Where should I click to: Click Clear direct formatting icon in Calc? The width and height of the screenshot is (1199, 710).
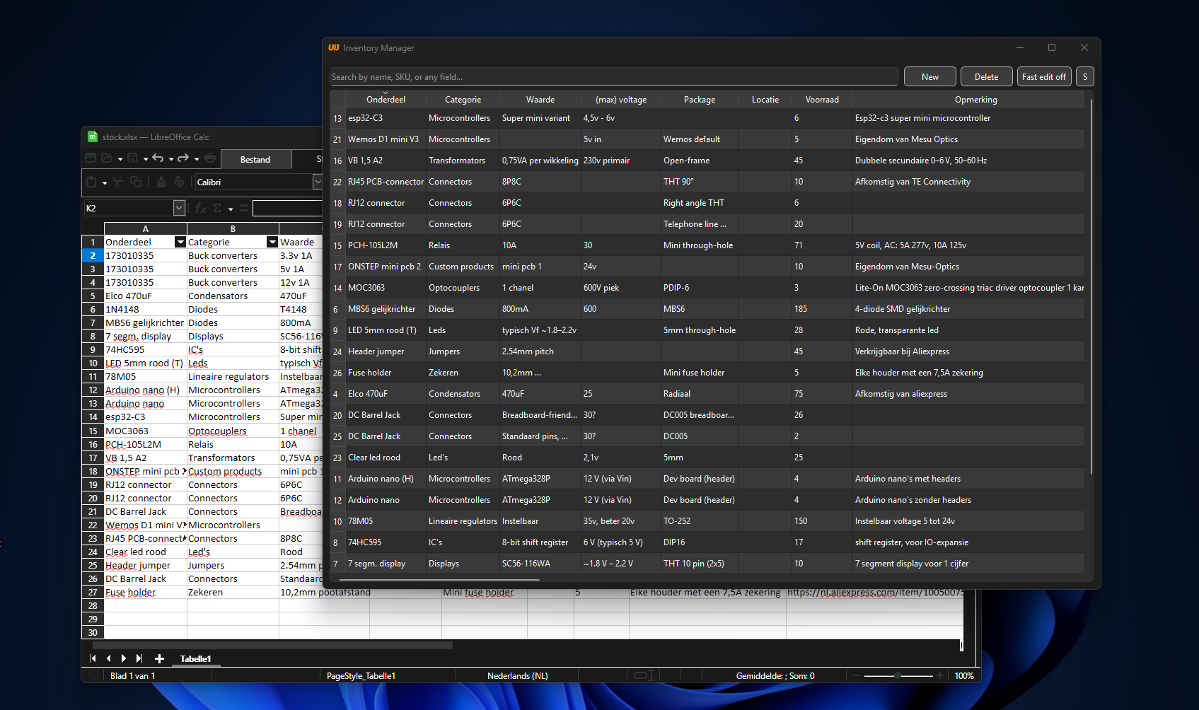pyautogui.click(x=179, y=182)
